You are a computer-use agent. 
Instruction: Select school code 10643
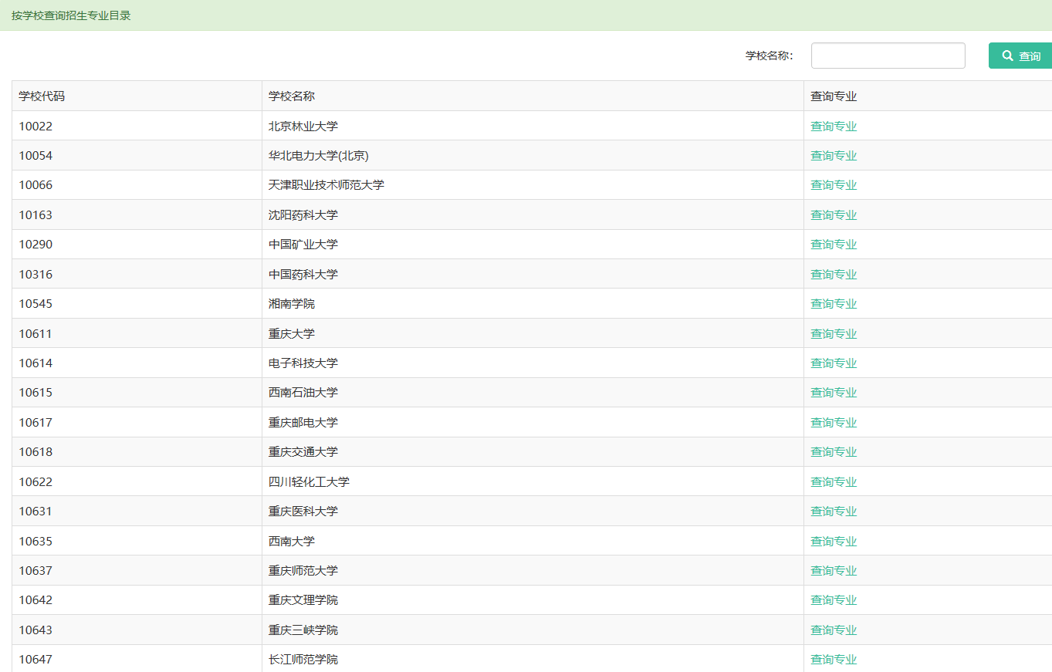[x=36, y=630]
